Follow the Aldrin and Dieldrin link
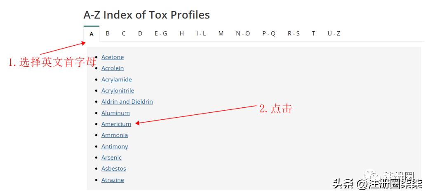This screenshot has width=428, height=195. 127,102
